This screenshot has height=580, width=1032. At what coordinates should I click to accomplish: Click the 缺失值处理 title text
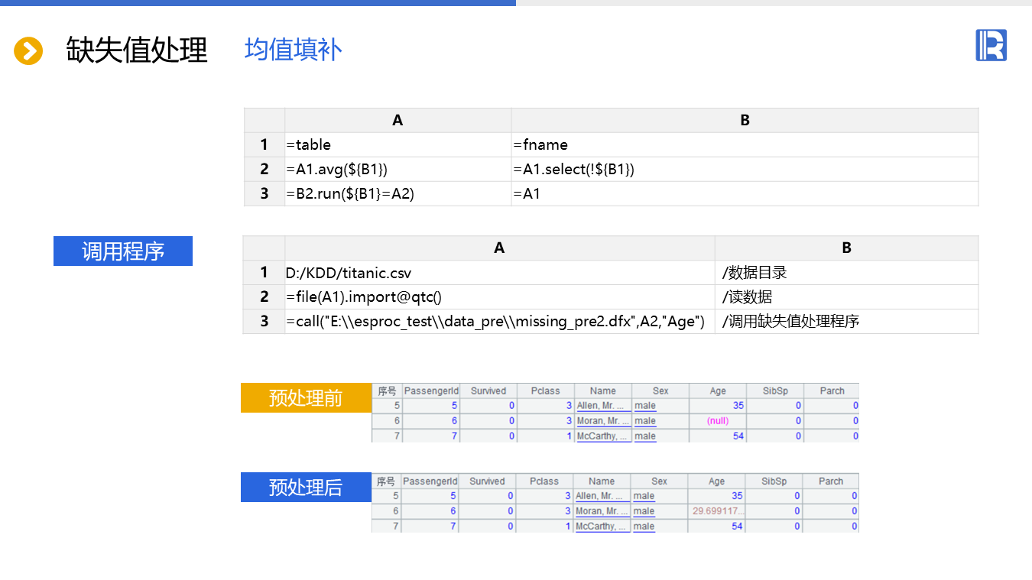coord(137,50)
